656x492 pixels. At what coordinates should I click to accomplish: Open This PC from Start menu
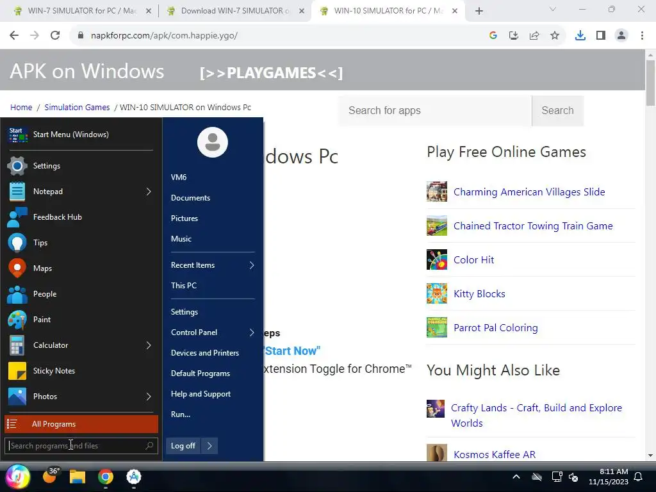184,286
